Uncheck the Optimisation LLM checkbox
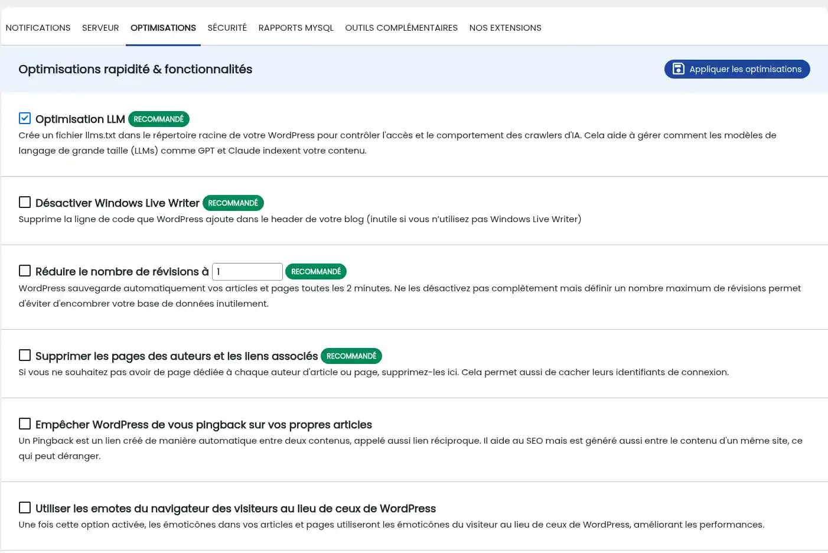This screenshot has height=553, width=828. (25, 118)
